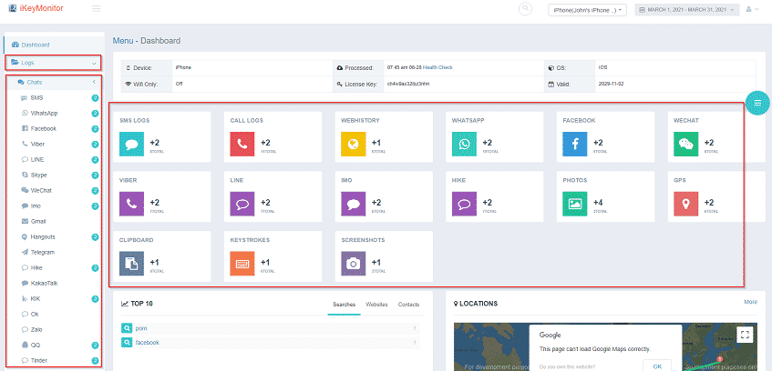Click OK on the Google Maps dialog

pos(657,366)
